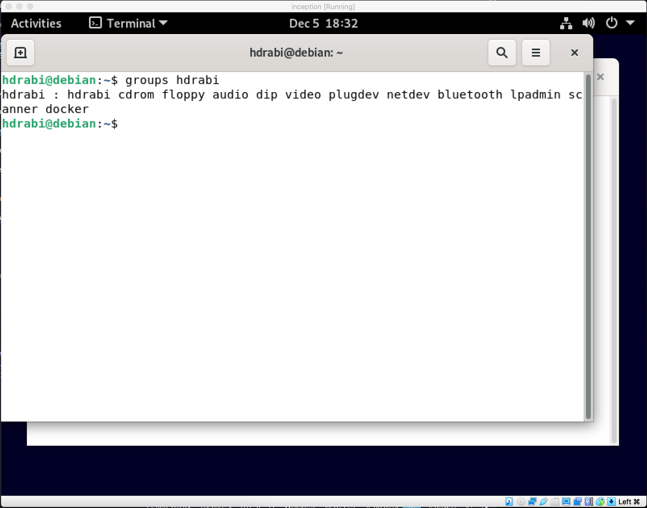647x508 pixels.
Task: Click VirtualBox network adapters icon
Action: [x=532, y=502]
